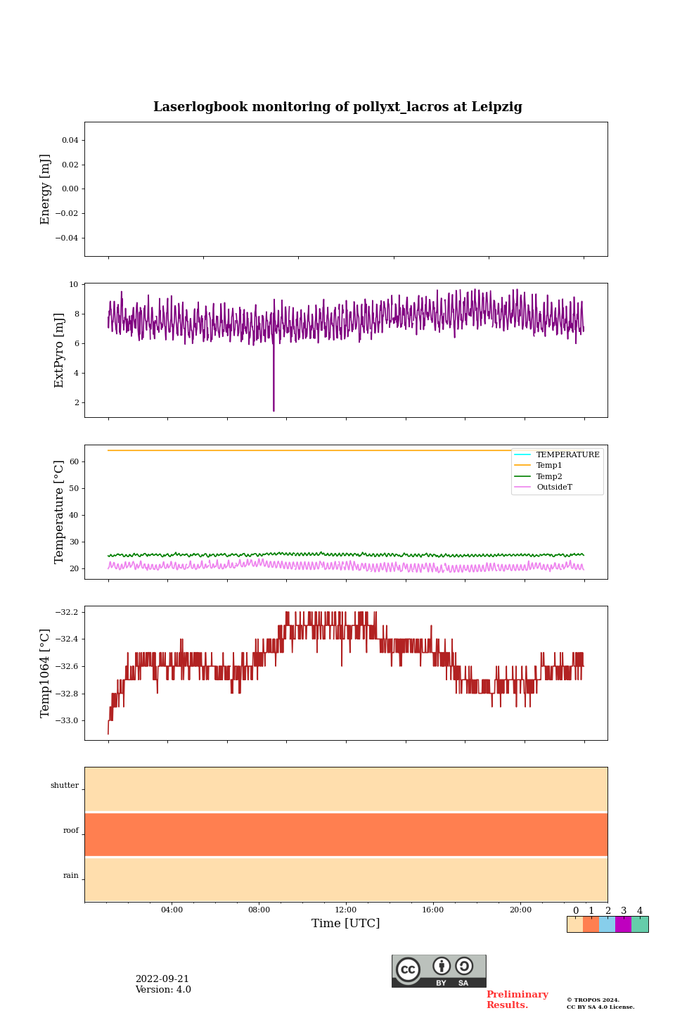Image resolution: width=675 pixels, height=1013 pixels.
Task: Click the 'Time [UTC]' axis label
Action: (x=346, y=923)
